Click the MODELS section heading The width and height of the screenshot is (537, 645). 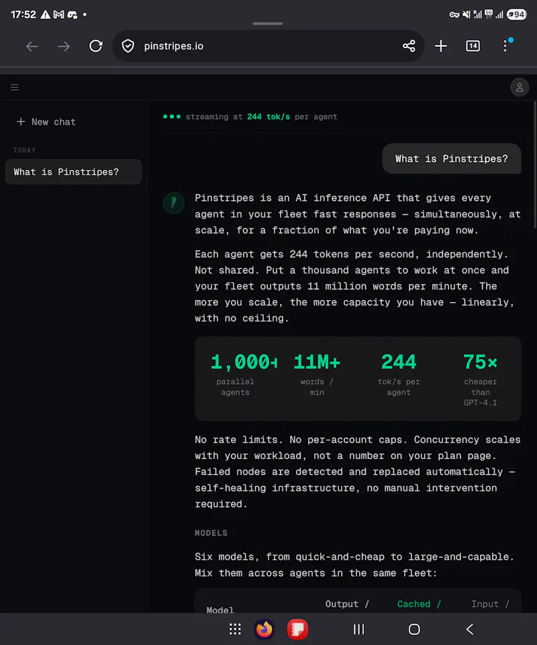[x=211, y=533]
